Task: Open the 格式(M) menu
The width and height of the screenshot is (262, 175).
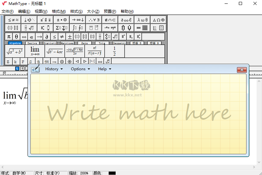Action: pos(59,11)
